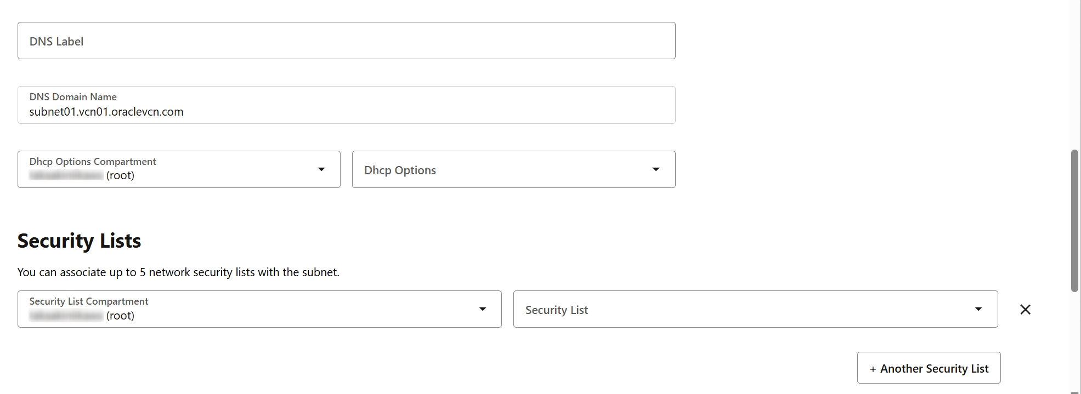Viewport: 1081px width, 394px height.
Task: Focus the DNS Label input field
Action: click(346, 41)
